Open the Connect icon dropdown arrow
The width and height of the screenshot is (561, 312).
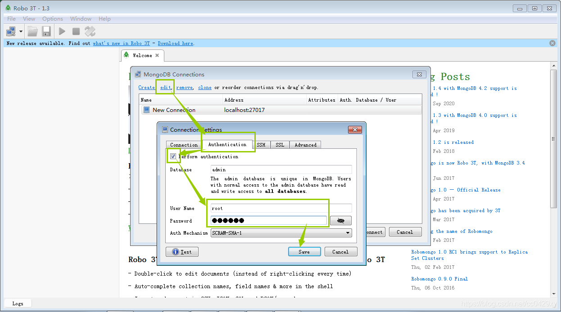tap(21, 31)
